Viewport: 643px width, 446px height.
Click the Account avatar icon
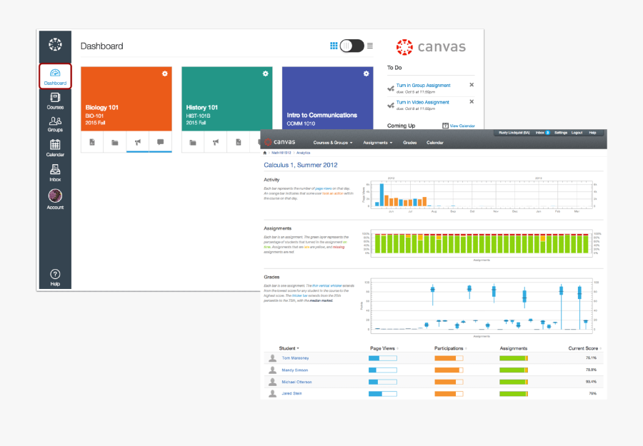55,196
